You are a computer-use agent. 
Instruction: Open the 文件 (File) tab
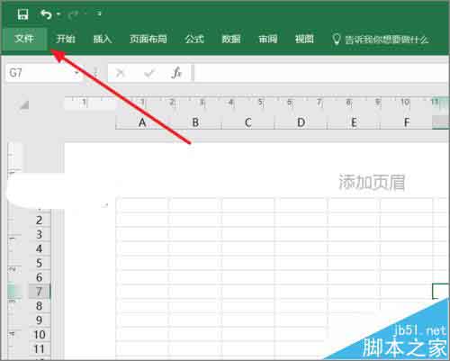click(24, 39)
